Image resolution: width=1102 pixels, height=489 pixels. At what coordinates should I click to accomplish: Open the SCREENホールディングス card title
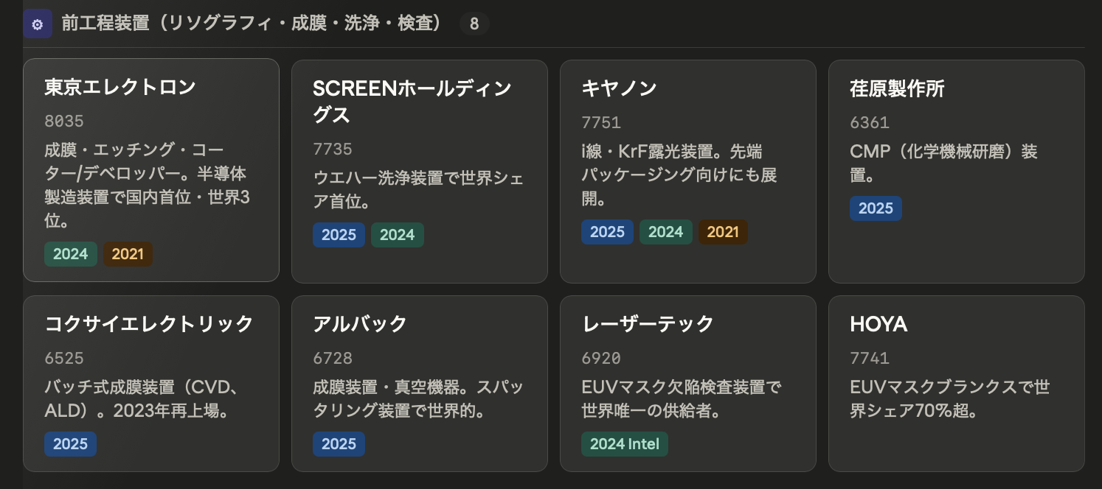412,102
